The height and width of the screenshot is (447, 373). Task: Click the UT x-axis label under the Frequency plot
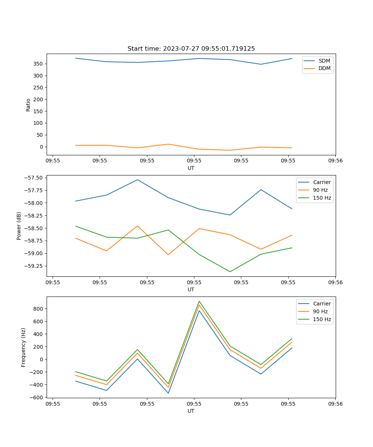coord(191,411)
